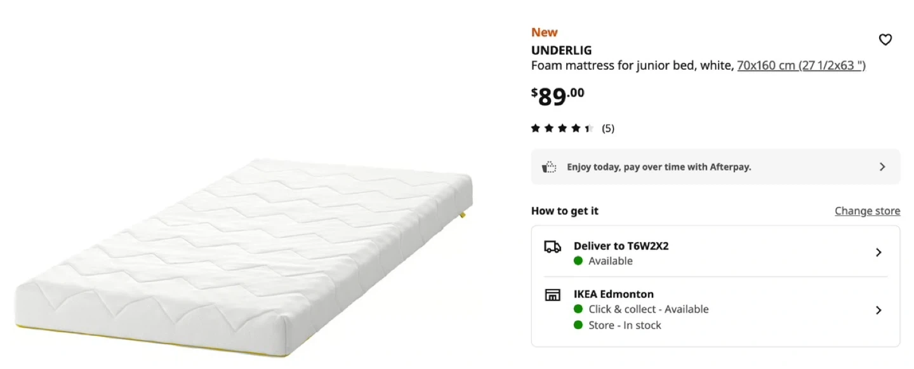Open the reviews count (5)
The height and width of the screenshot is (369, 914).
point(608,128)
